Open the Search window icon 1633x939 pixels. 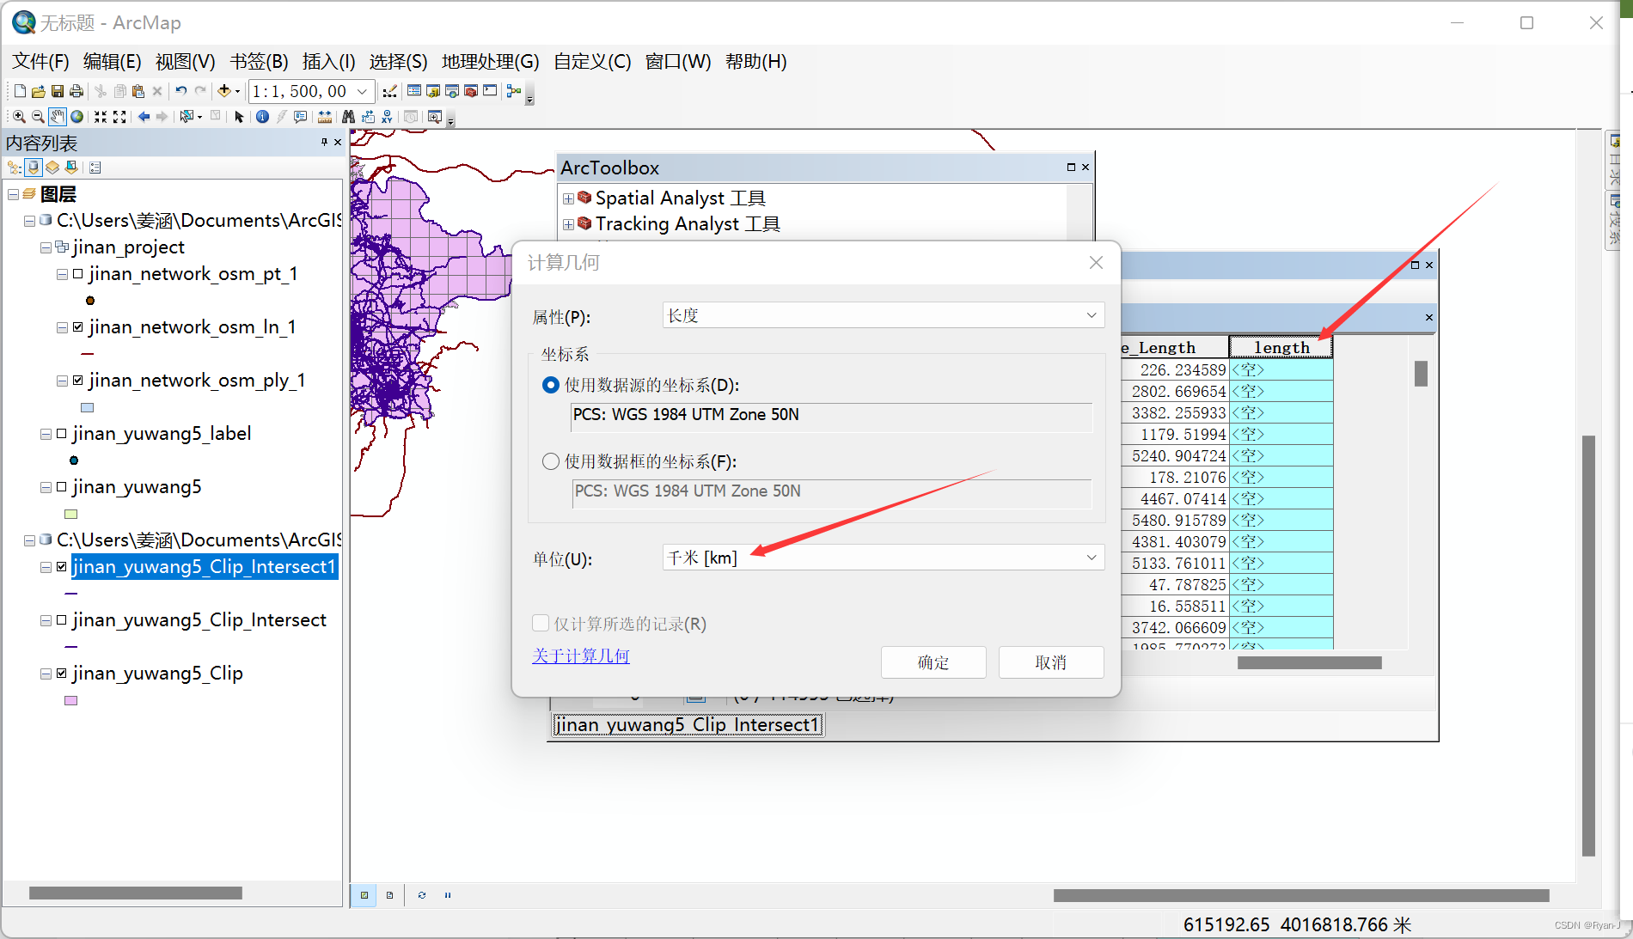click(x=452, y=91)
